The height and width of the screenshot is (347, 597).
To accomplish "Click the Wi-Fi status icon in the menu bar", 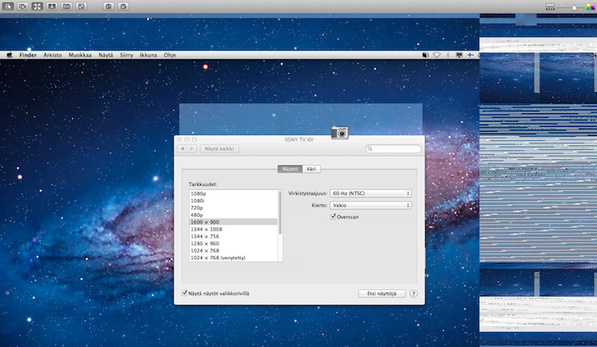I will pyautogui.click(x=436, y=54).
